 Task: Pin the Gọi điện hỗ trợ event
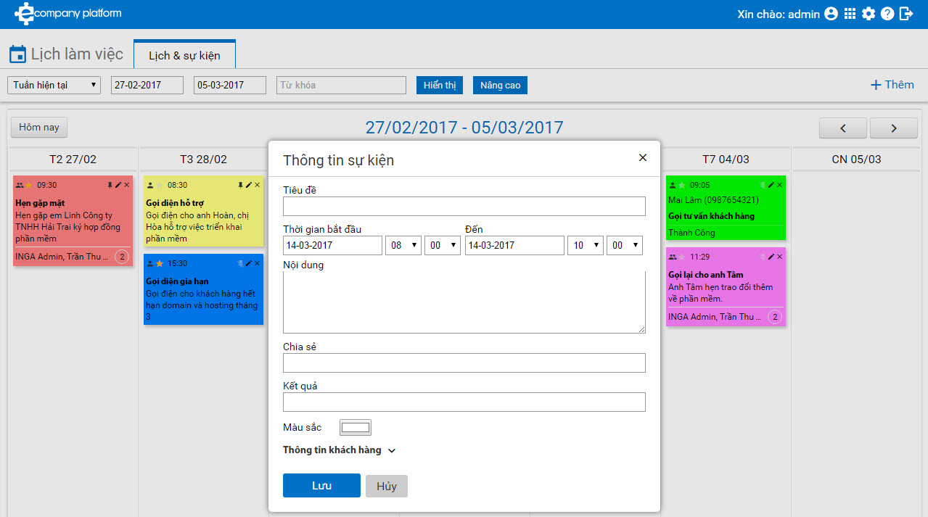tap(240, 185)
